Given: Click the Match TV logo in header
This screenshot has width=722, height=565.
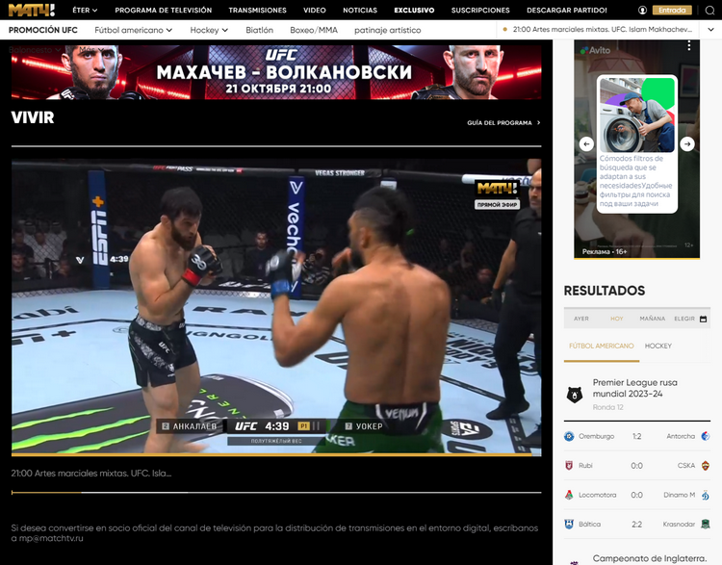Looking at the screenshot, I should [x=32, y=10].
